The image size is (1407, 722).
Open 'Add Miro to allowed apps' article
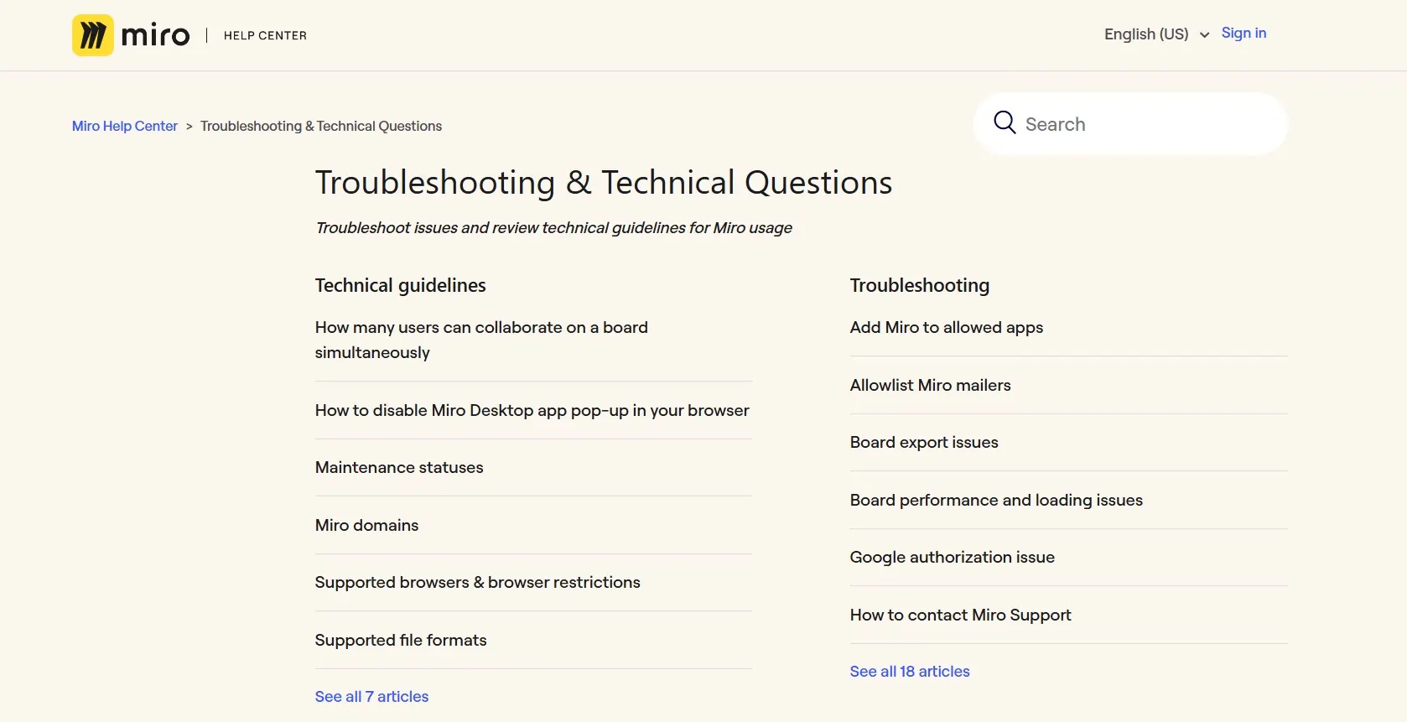click(x=947, y=327)
